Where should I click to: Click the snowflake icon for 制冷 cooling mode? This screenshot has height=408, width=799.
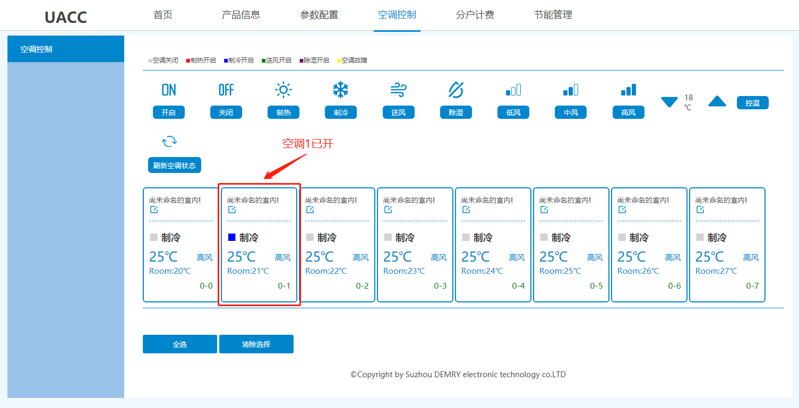340,90
